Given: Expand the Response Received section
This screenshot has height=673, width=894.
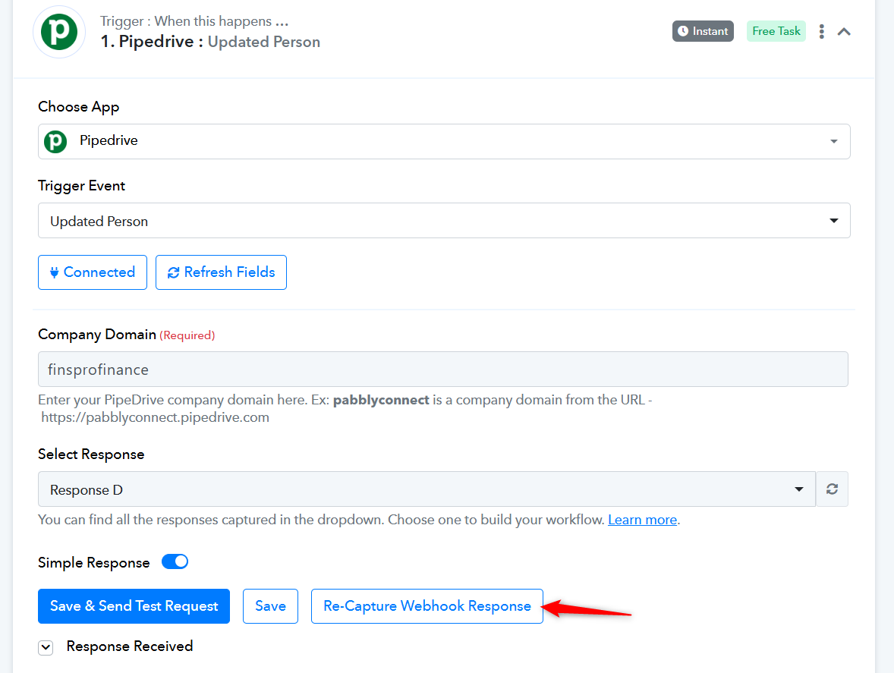Looking at the screenshot, I should [46, 647].
